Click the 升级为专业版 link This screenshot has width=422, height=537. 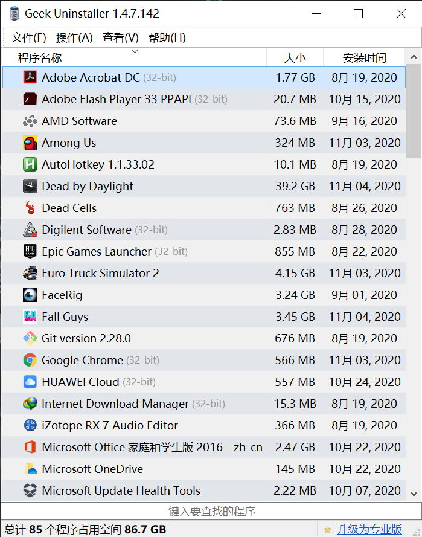(369, 530)
